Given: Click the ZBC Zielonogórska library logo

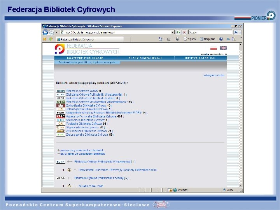Looking at the screenshot, I should (x=61, y=135).
